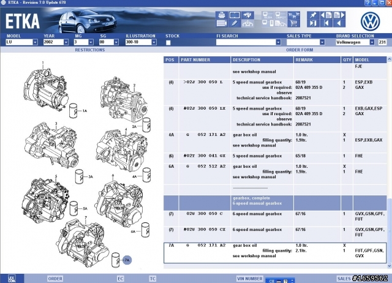The width and height of the screenshot is (392, 283).
Task: Click the list view lines icon
Action: pos(222,23)
